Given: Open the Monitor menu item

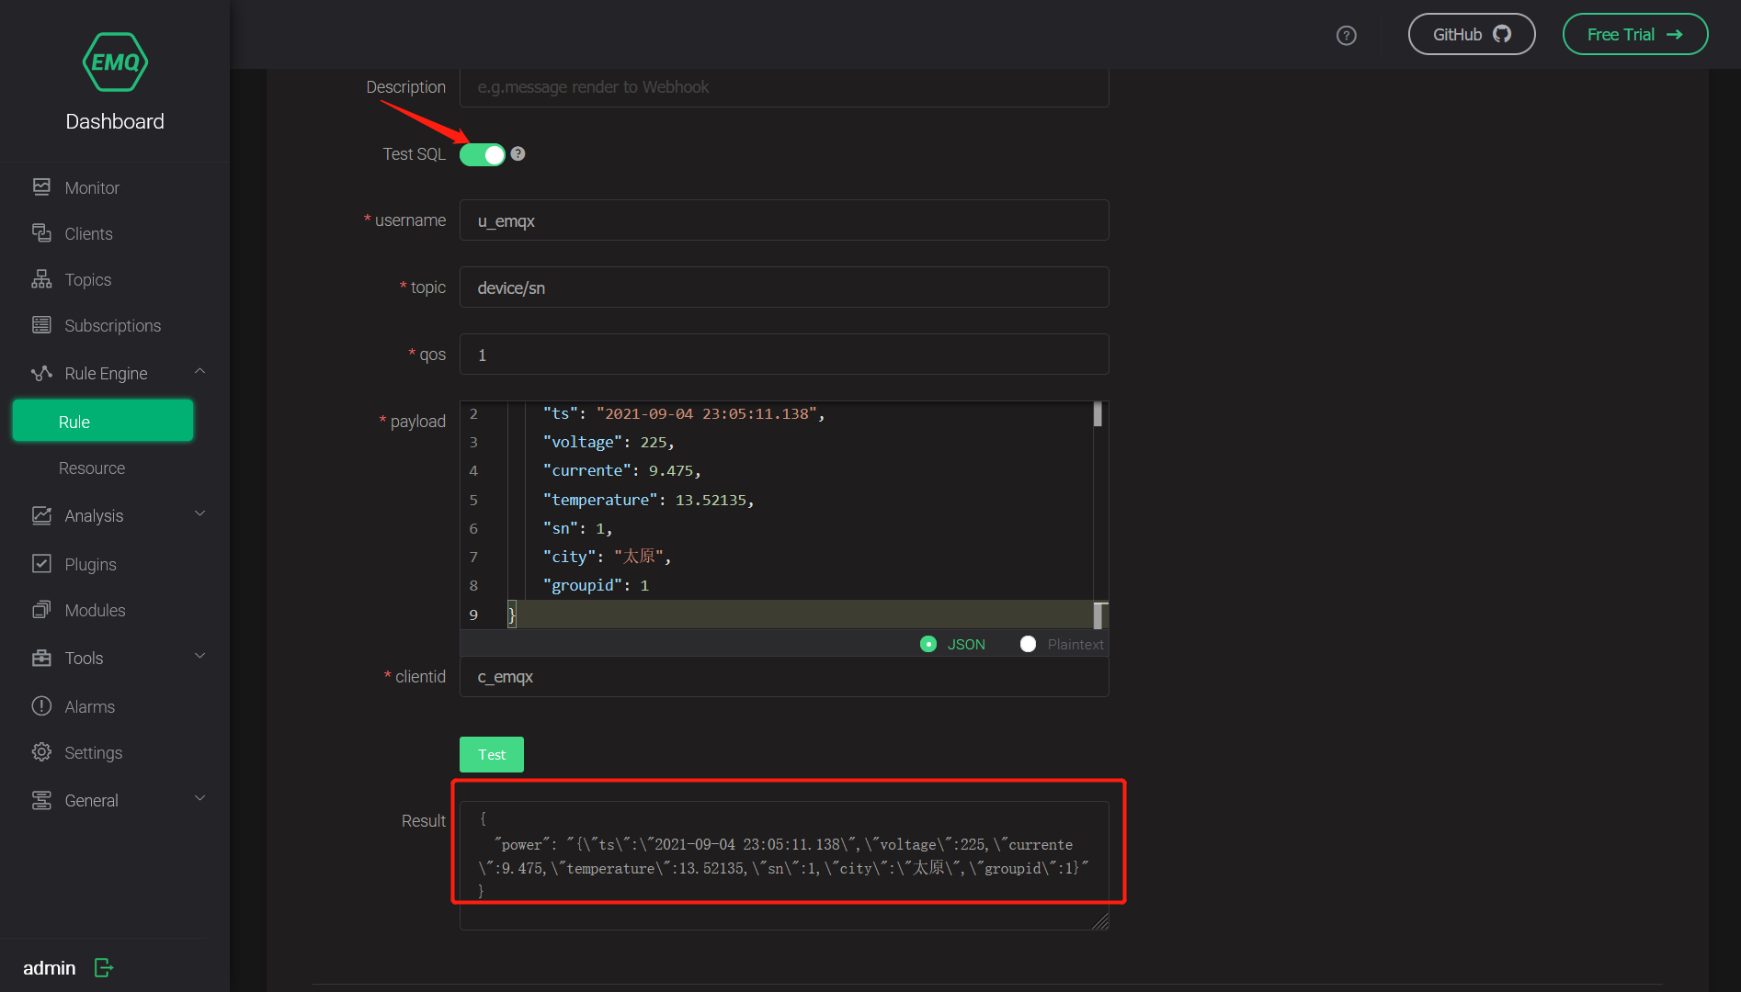Looking at the screenshot, I should pos(115,187).
